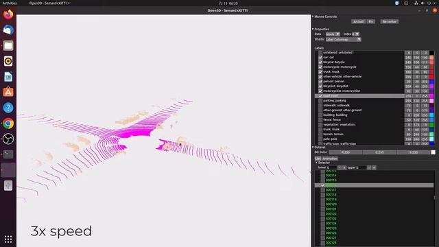Uncheck the bicycle label

(320, 62)
